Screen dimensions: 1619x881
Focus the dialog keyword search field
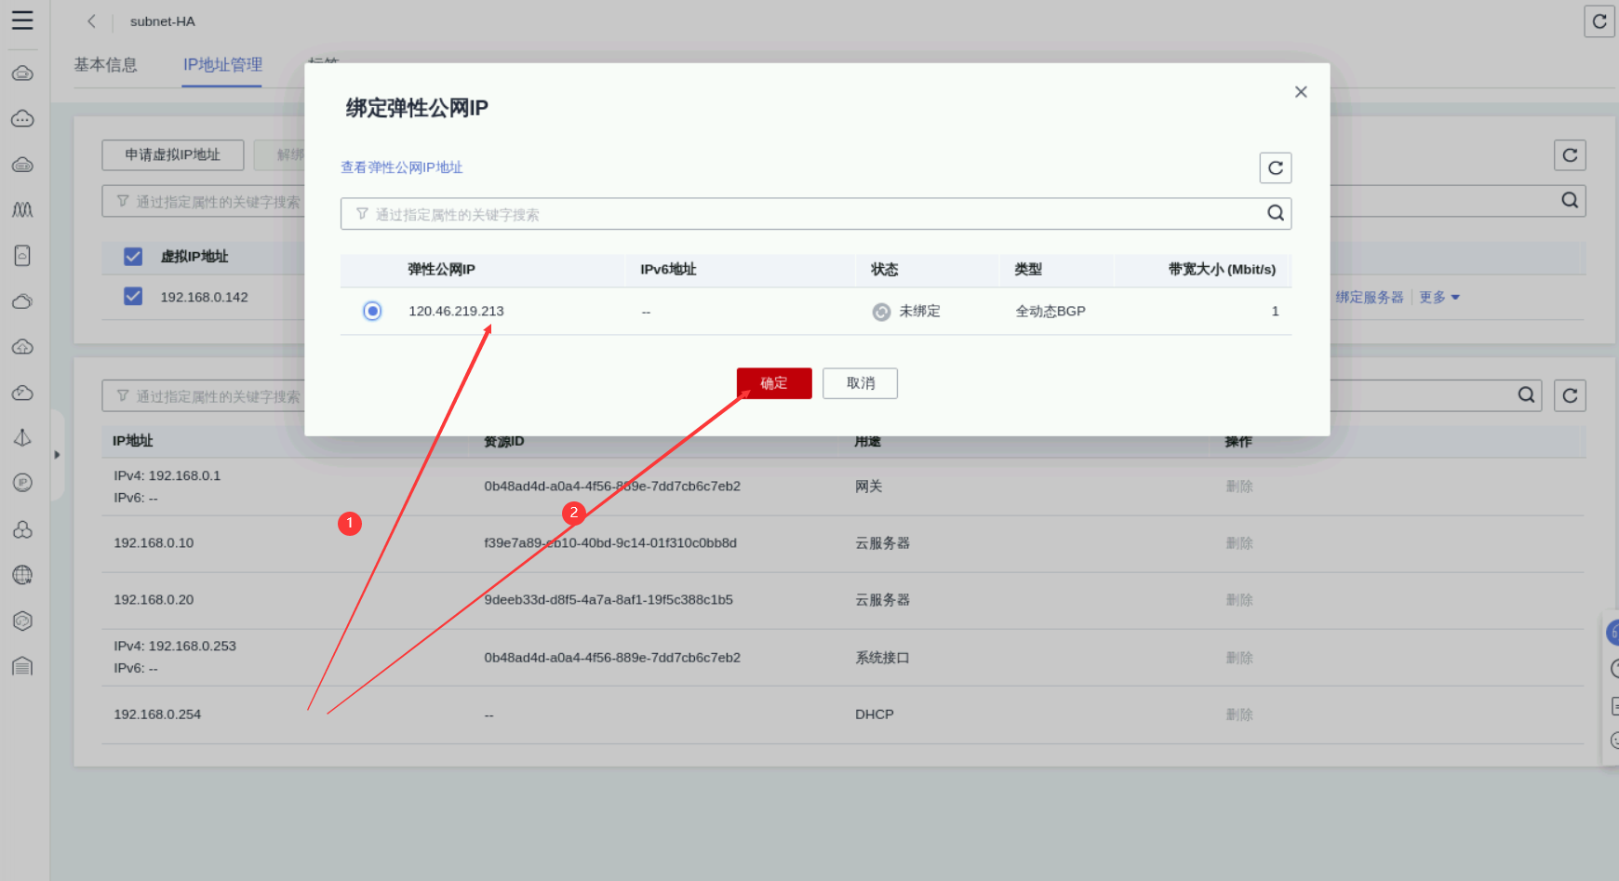tap(816, 214)
